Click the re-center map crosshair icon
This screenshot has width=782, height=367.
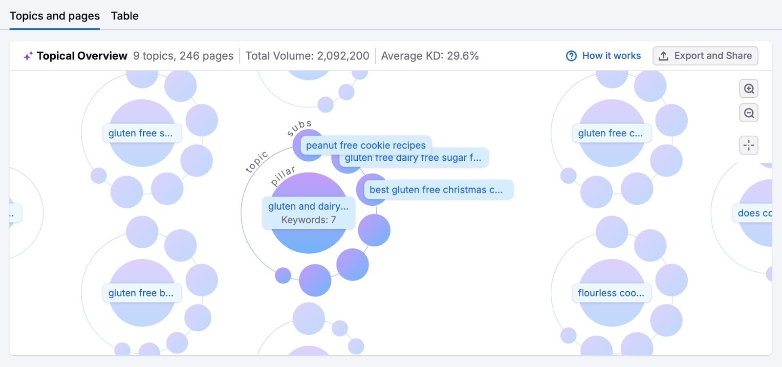[749, 145]
